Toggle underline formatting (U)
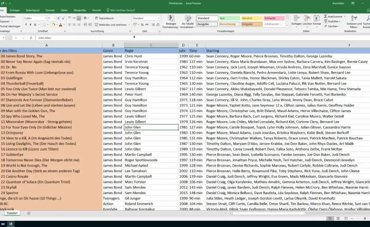The width and height of the screenshot is (370, 227). (x=35, y=25)
